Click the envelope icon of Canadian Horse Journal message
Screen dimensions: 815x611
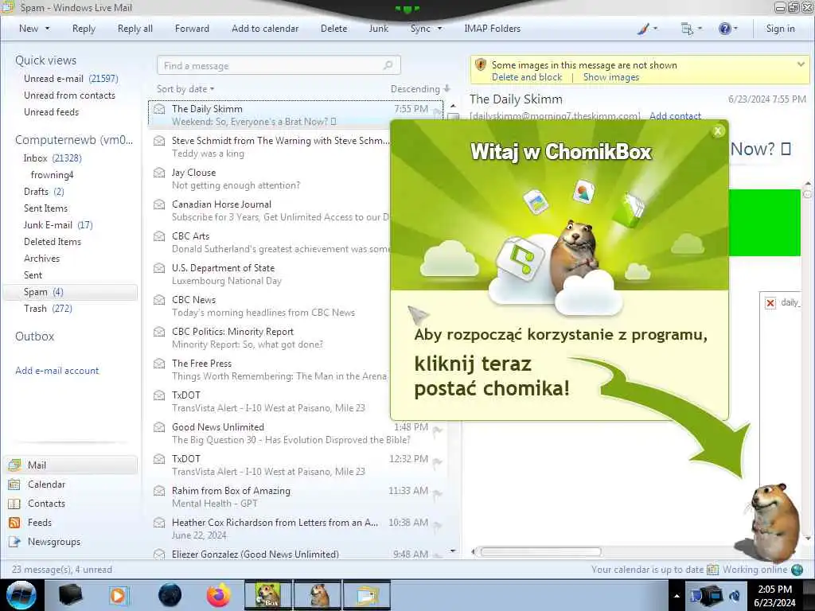coord(159,204)
